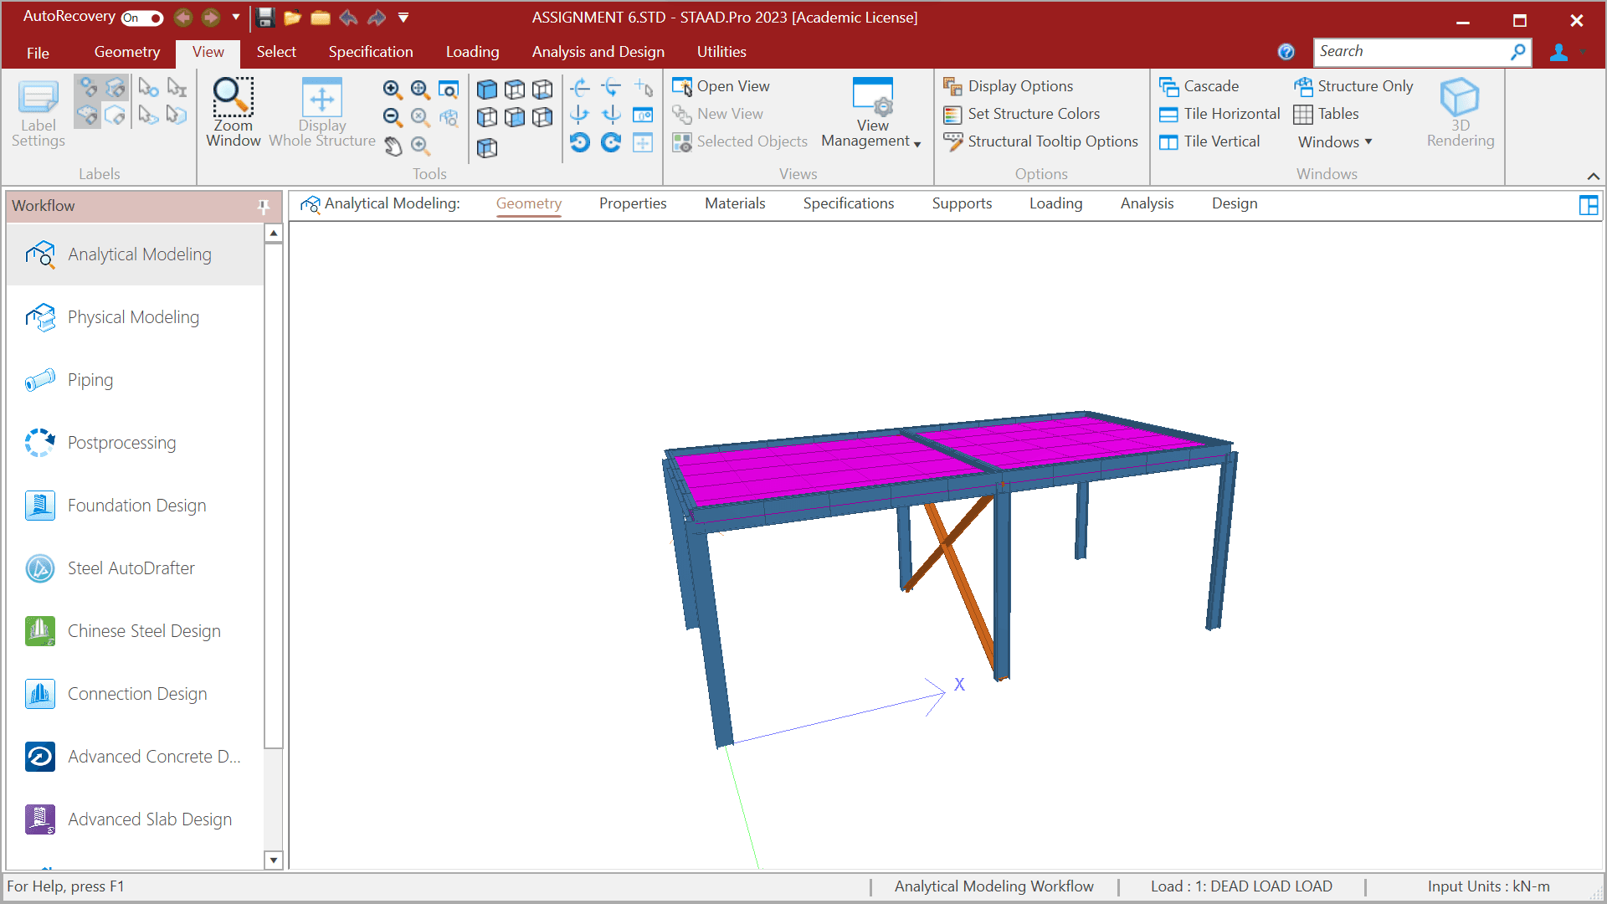Screen dimensions: 1607x904
Task: Click Display Whole Structure icon
Action: [x=321, y=111]
